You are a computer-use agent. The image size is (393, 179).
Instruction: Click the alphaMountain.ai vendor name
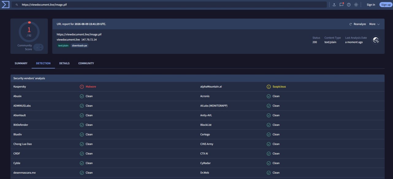coord(211,87)
